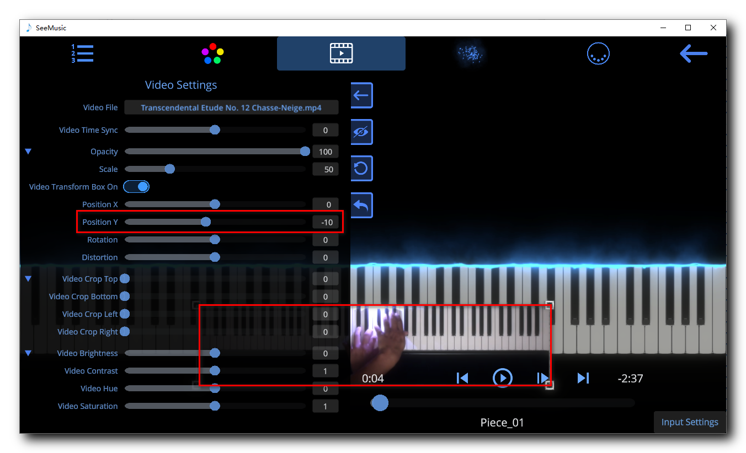Click the Video Crop Left slider handle
The image size is (746, 453).
(125, 314)
